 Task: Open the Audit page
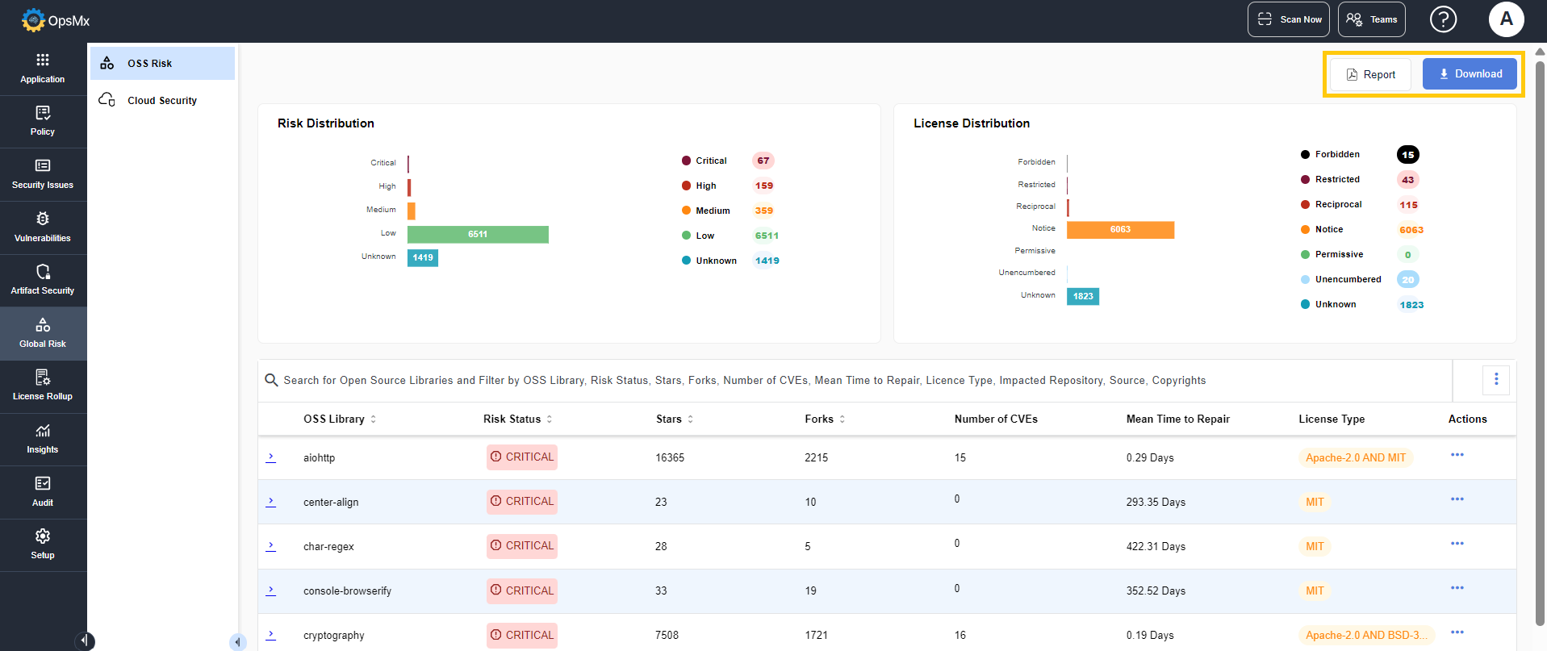tap(43, 492)
